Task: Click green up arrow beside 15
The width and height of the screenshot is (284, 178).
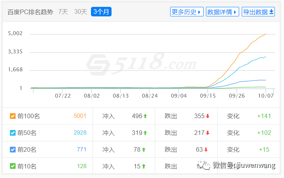Action: click(144, 166)
